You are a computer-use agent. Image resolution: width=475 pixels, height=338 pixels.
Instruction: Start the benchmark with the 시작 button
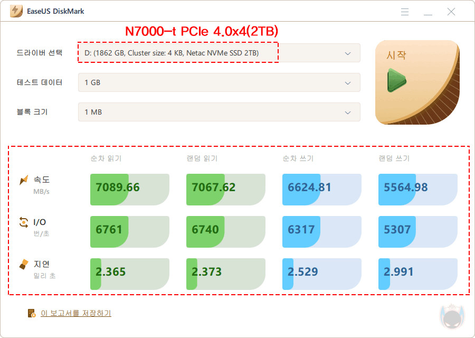click(417, 82)
